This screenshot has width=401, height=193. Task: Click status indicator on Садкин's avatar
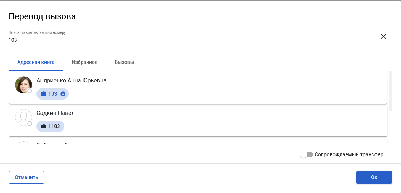[x=30, y=123]
